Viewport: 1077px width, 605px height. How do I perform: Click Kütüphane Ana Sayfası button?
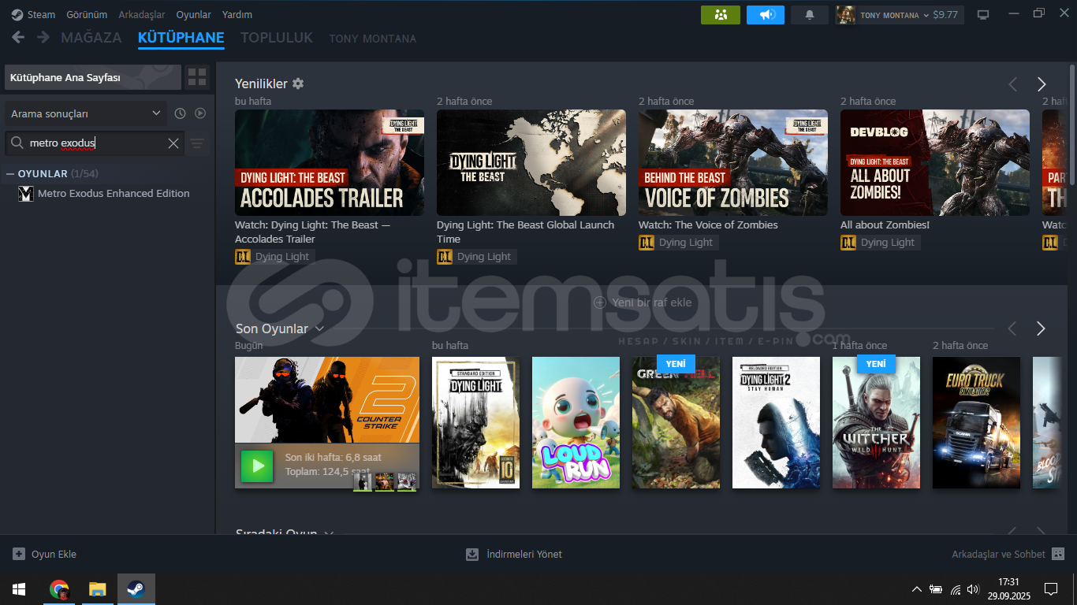93,77
